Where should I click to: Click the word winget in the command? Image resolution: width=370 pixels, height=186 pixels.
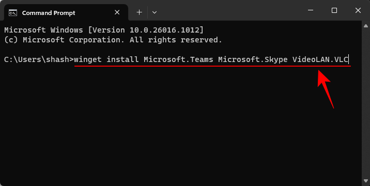tap(88, 59)
